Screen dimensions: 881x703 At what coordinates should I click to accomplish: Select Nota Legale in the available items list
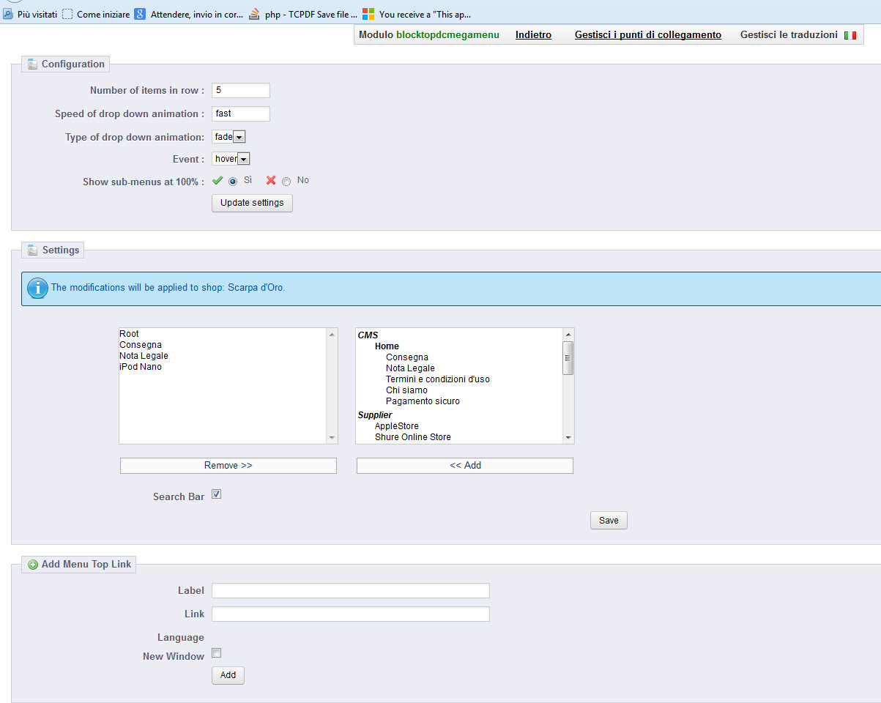(410, 368)
